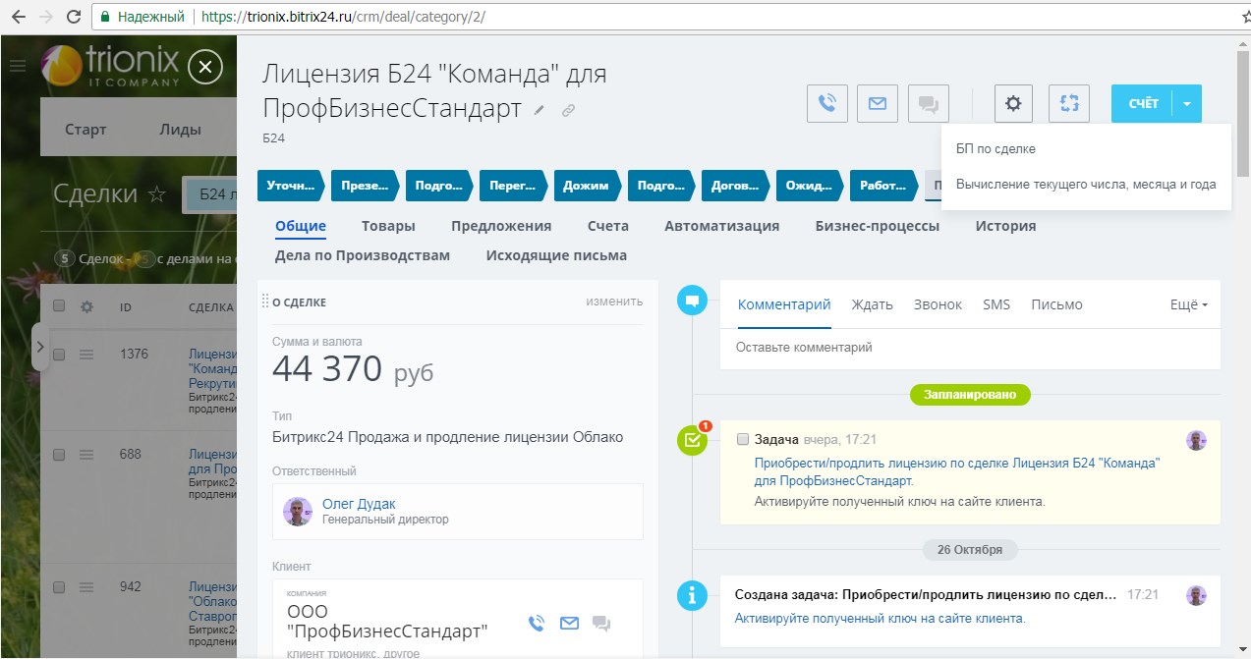Screen dimensions: 1251x659
Task: Click the chat bubble icon in the Клиент card
Action: coord(601,623)
